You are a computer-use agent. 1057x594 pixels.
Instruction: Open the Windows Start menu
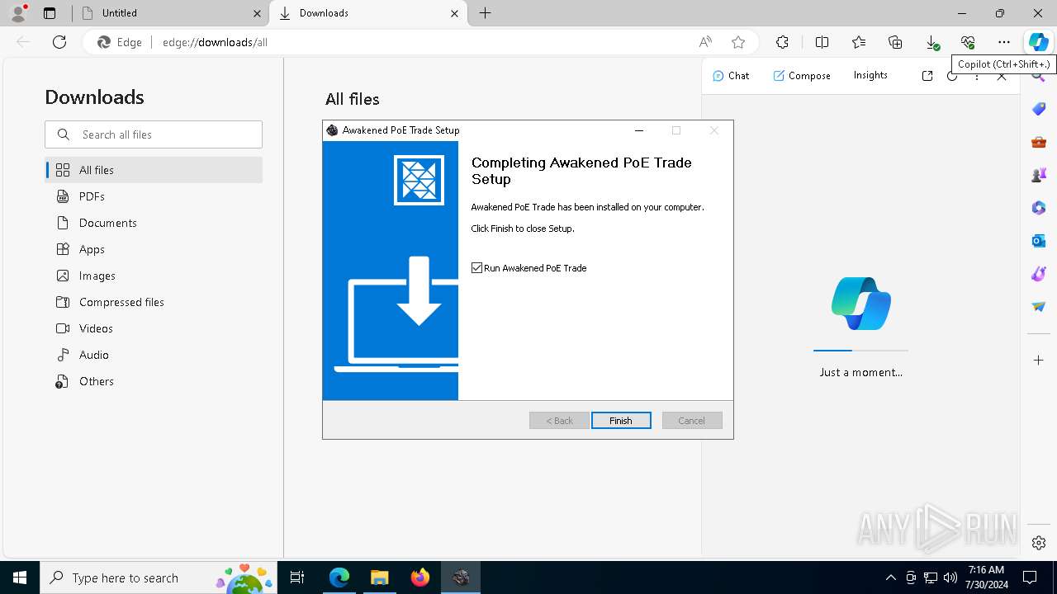pyautogui.click(x=20, y=577)
